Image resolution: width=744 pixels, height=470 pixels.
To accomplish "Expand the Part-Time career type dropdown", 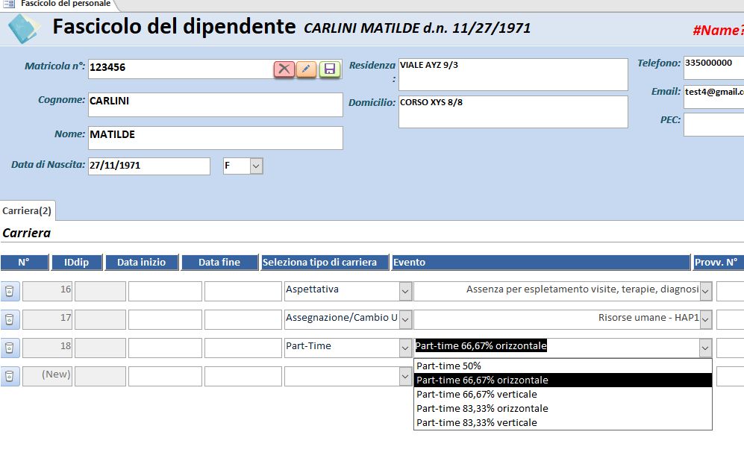I will pos(405,348).
